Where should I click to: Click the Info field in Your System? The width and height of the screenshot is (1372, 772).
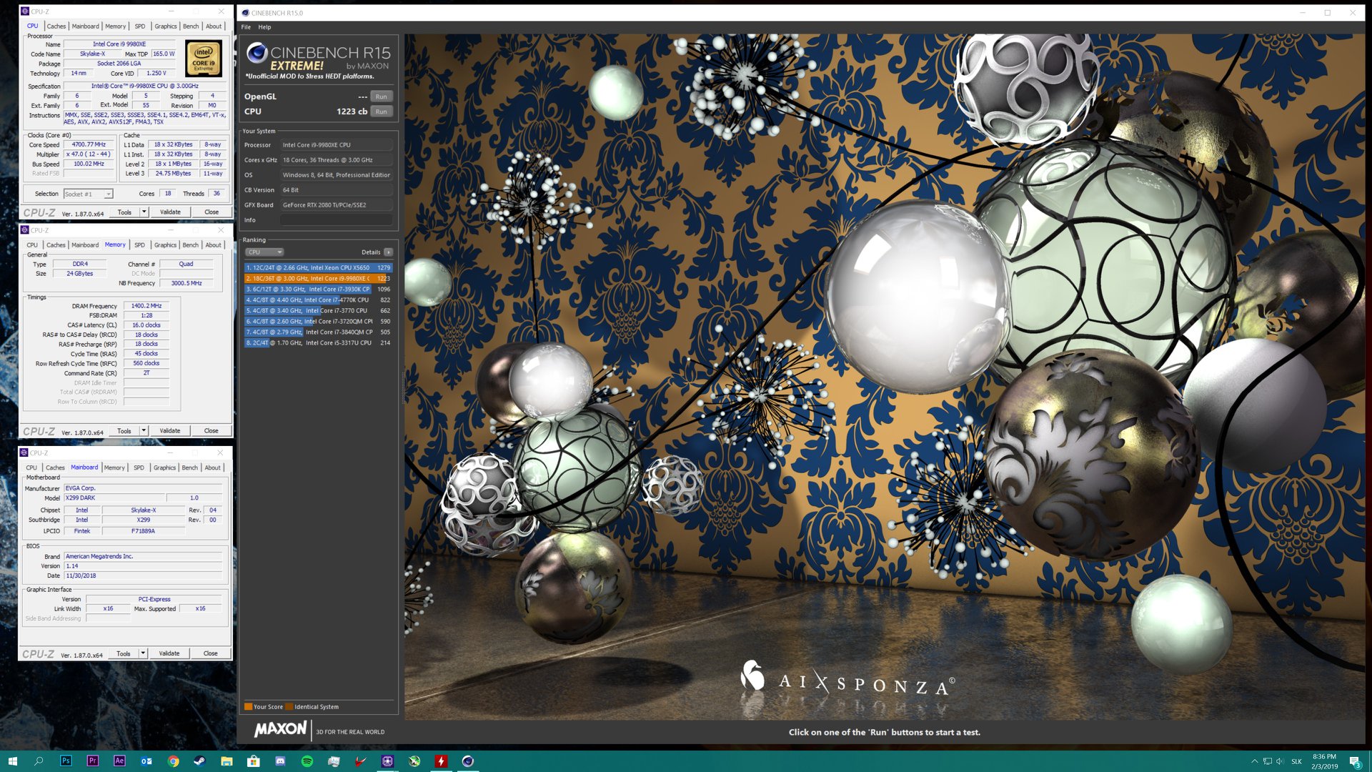336,220
